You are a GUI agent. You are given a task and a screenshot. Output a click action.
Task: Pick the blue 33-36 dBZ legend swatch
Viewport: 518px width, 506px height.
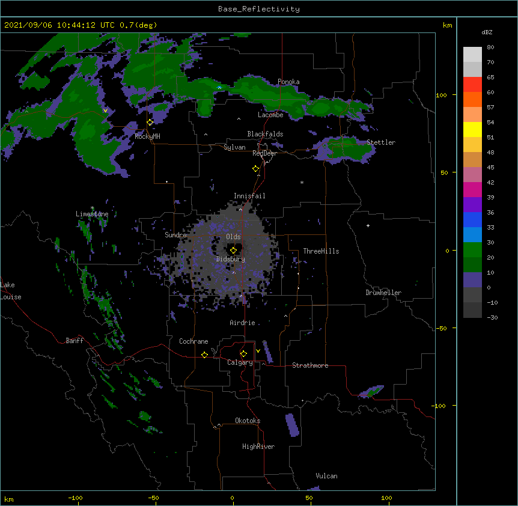click(x=472, y=219)
